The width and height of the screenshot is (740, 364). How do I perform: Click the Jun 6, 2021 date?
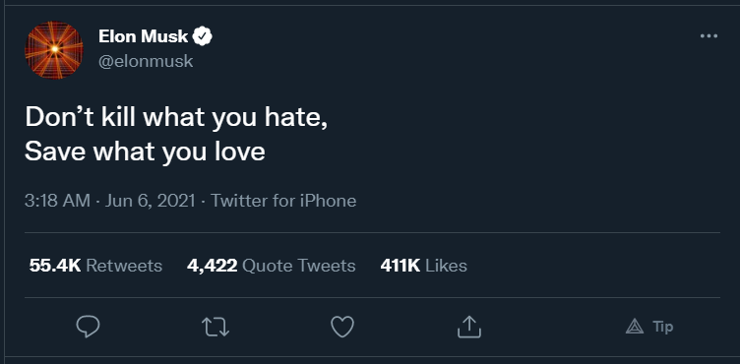point(151,201)
